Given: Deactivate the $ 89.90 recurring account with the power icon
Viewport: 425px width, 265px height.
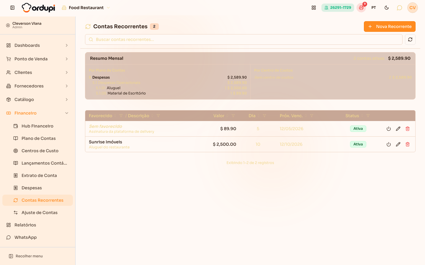Looking at the screenshot, I should [x=389, y=129].
